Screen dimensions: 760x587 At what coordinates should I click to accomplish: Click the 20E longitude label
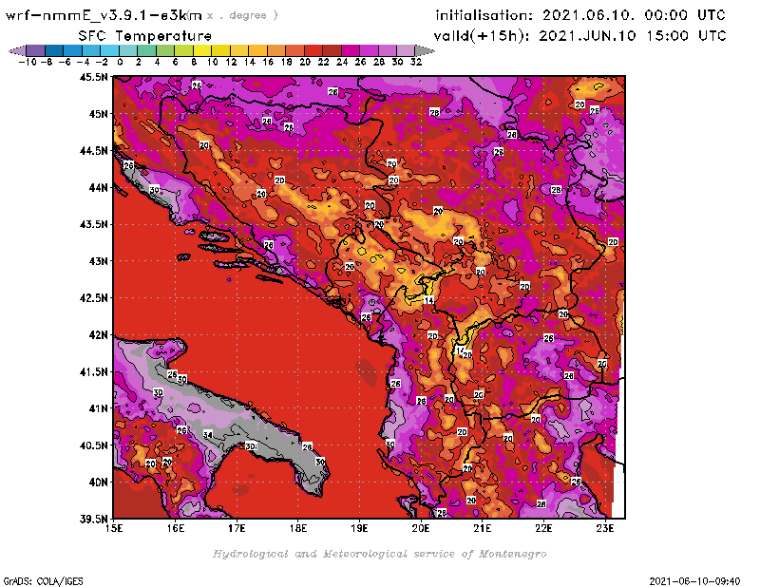[421, 528]
